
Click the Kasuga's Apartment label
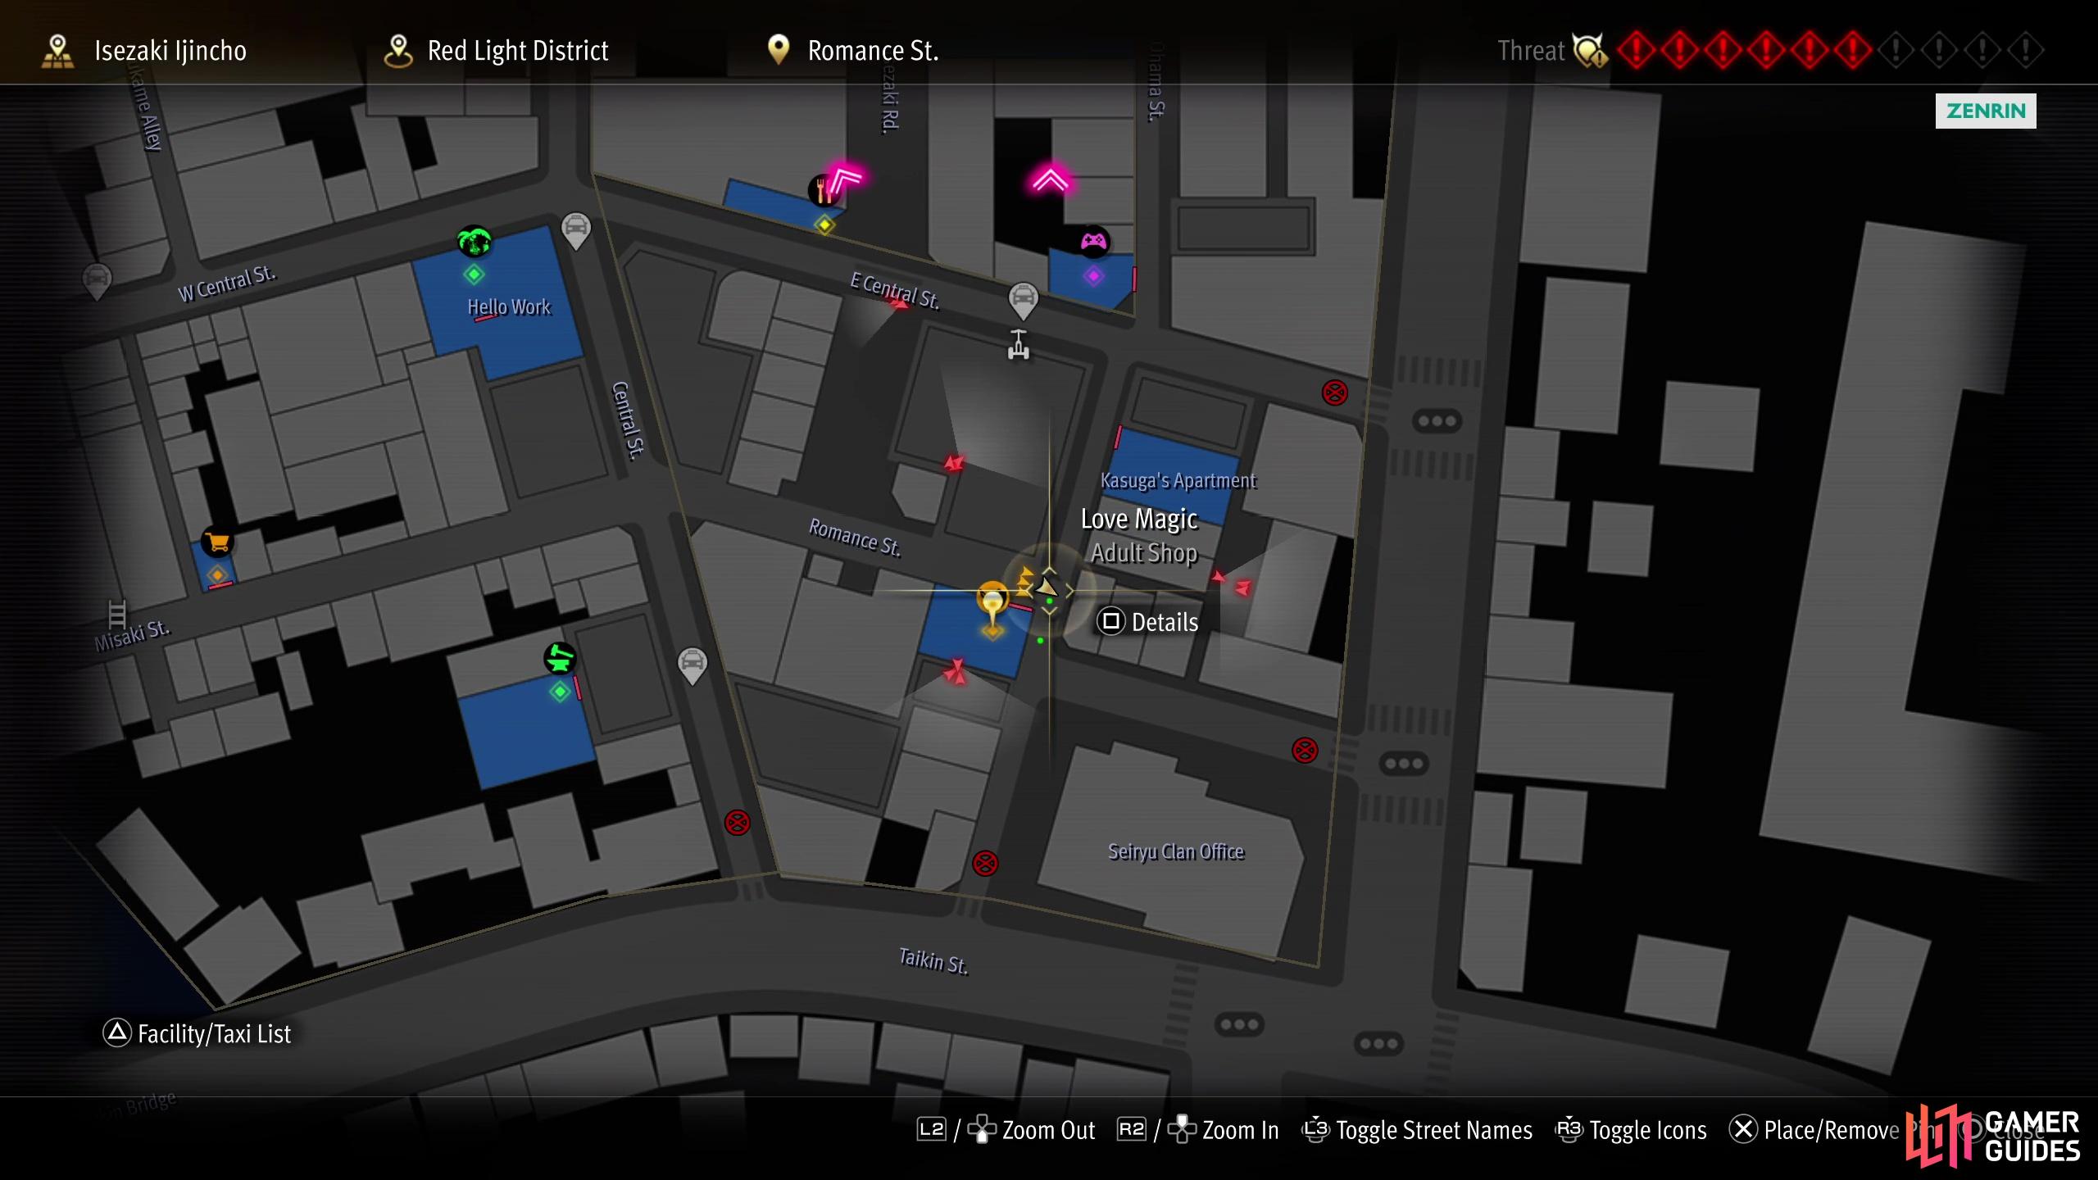[x=1178, y=480]
